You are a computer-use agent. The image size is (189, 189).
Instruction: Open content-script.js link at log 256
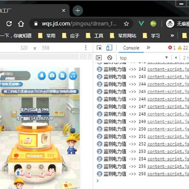point(168,174)
